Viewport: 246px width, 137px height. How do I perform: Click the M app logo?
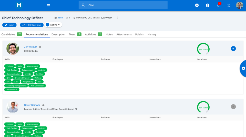pos(19,5)
